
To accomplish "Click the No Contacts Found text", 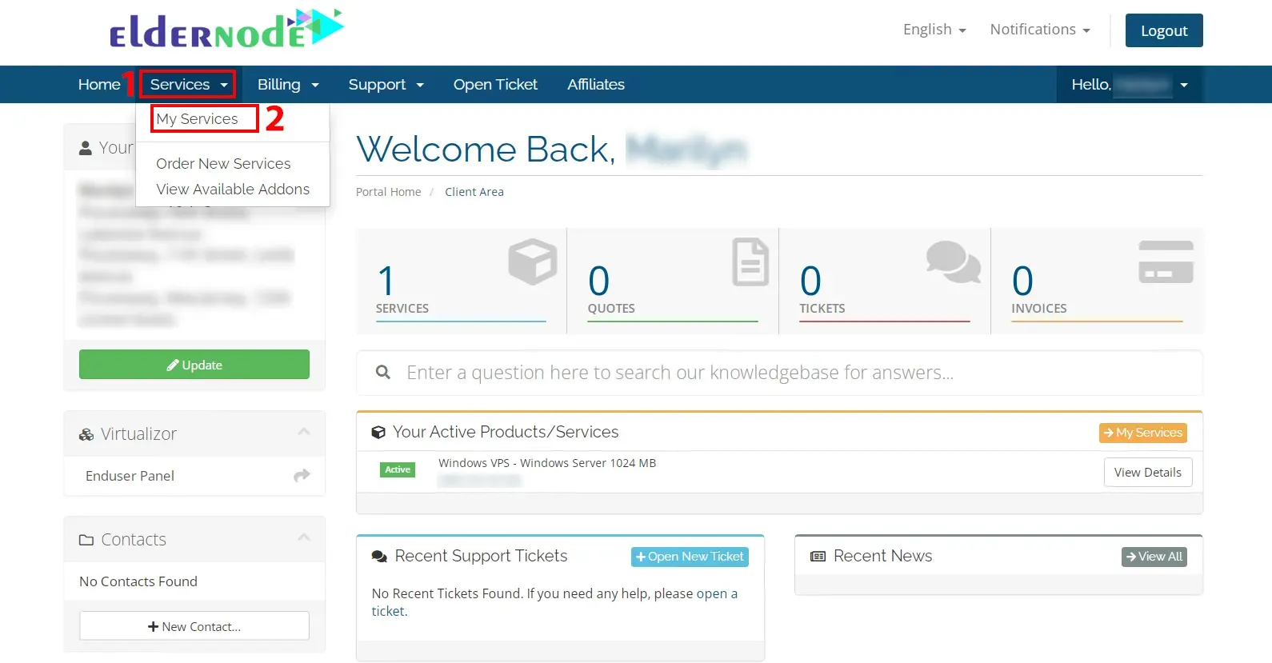I will coord(138,581).
